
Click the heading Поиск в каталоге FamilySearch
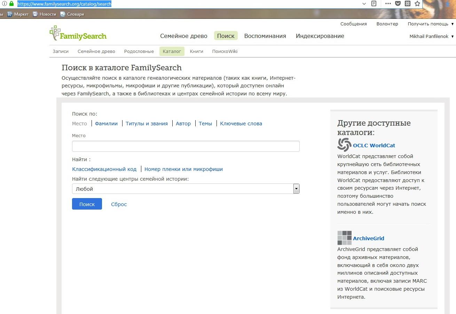[121, 68]
